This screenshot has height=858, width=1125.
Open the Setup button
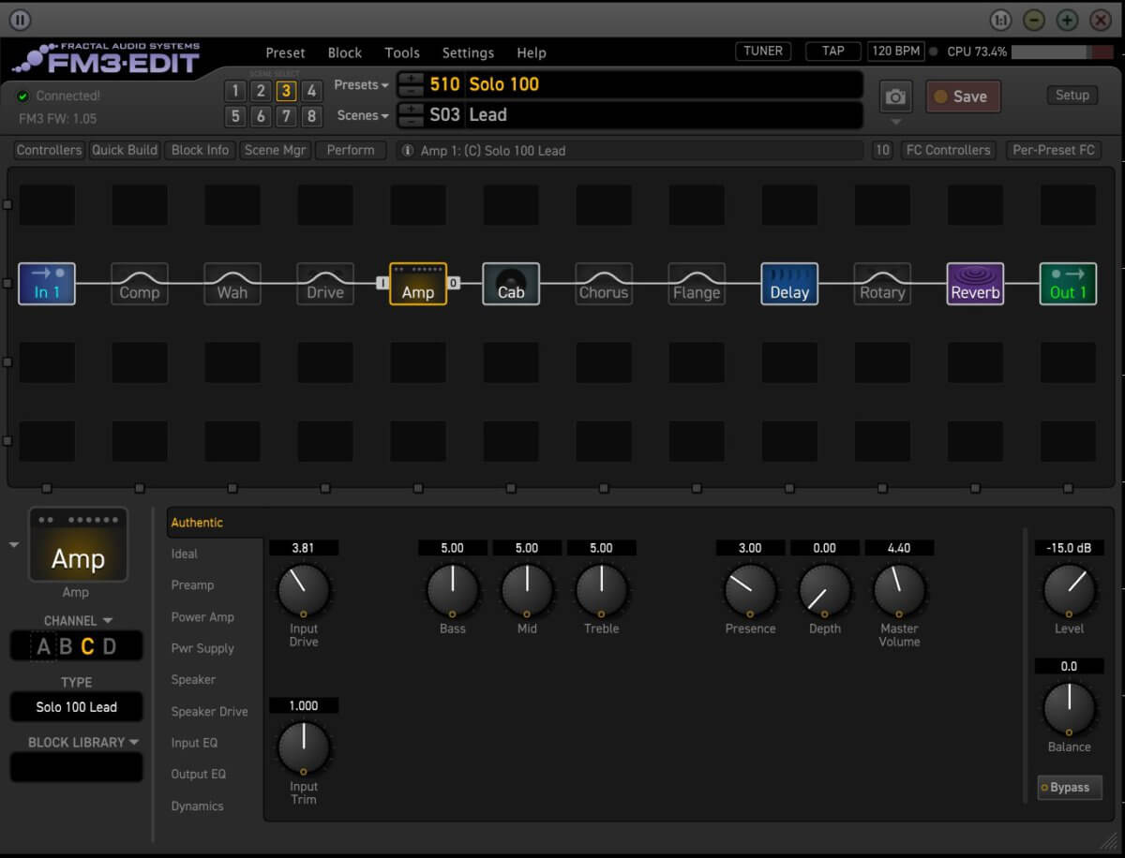(1072, 95)
